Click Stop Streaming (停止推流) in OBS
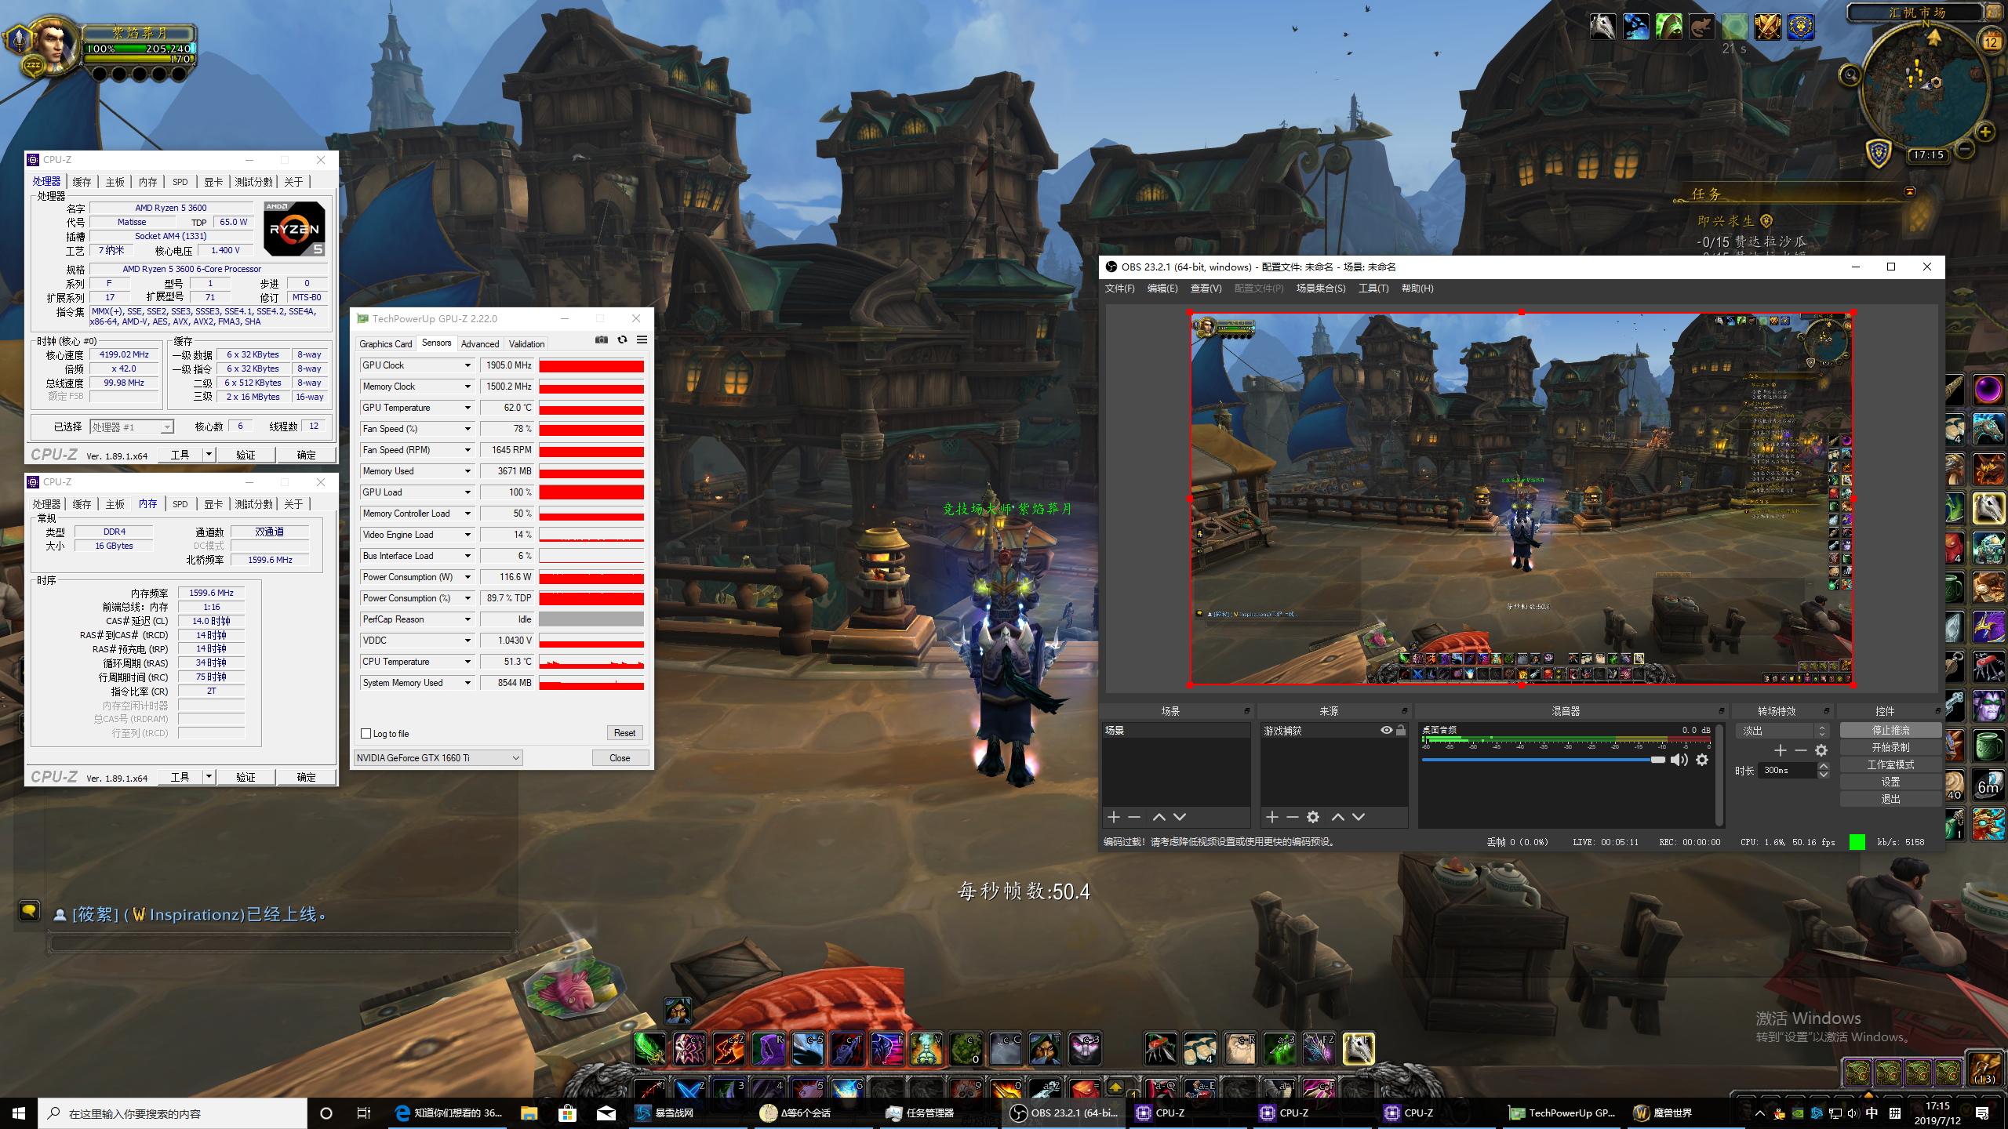This screenshot has height=1129, width=2008. coord(1890,730)
